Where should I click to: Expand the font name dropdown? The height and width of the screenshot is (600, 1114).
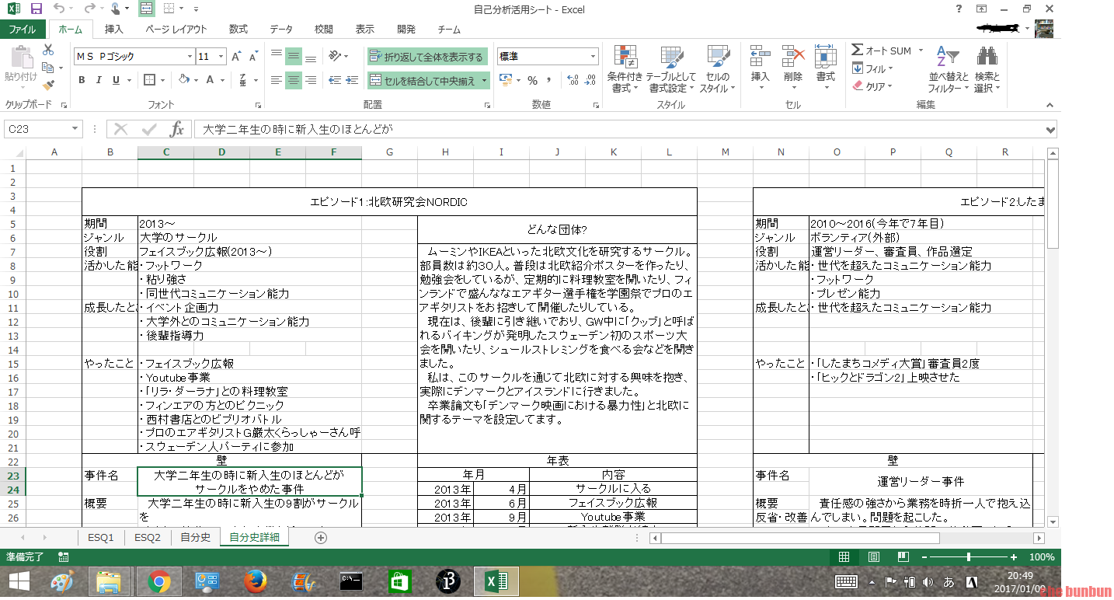tap(190, 57)
